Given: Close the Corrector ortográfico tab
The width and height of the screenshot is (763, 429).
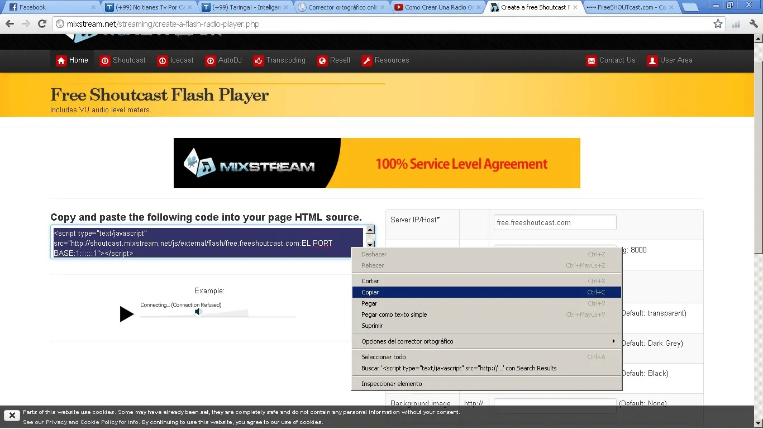Looking at the screenshot, I should [383, 7].
